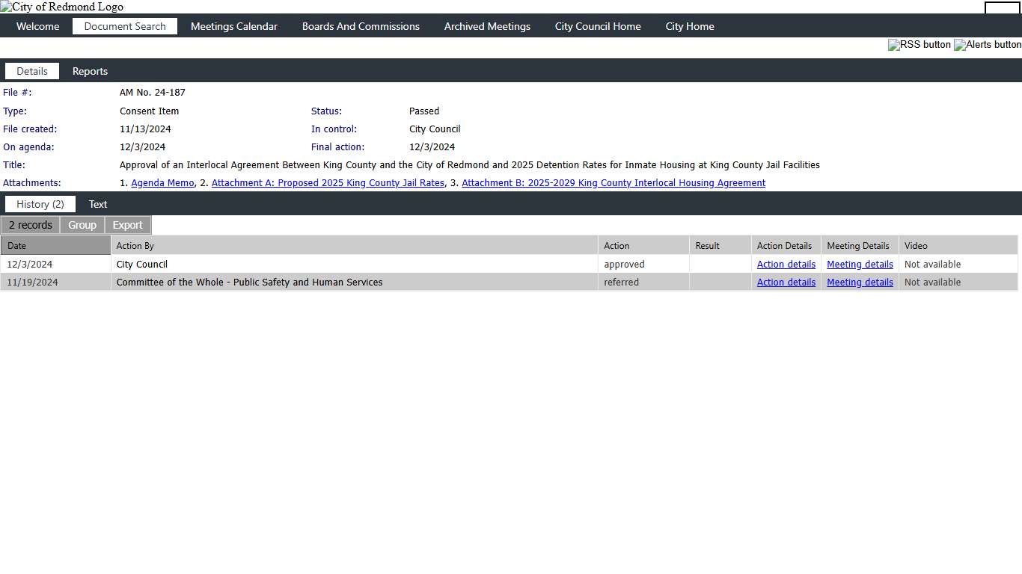Open the Export menu
This screenshot has width=1022, height=574.
[127, 225]
